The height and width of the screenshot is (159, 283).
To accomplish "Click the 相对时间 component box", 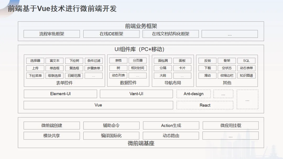I will pyautogui.click(x=138, y=68).
